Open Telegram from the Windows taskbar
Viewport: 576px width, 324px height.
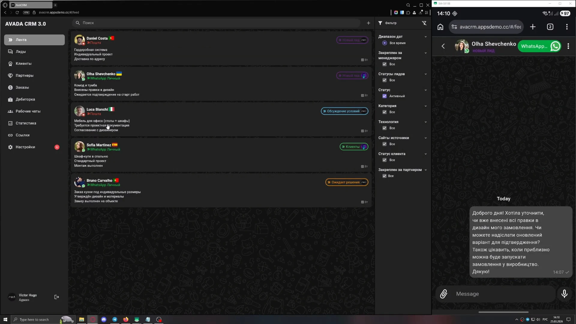pos(115,319)
